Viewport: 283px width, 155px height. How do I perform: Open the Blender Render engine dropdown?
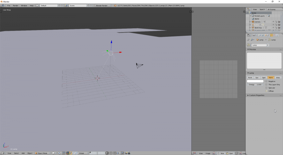pos(103,6)
